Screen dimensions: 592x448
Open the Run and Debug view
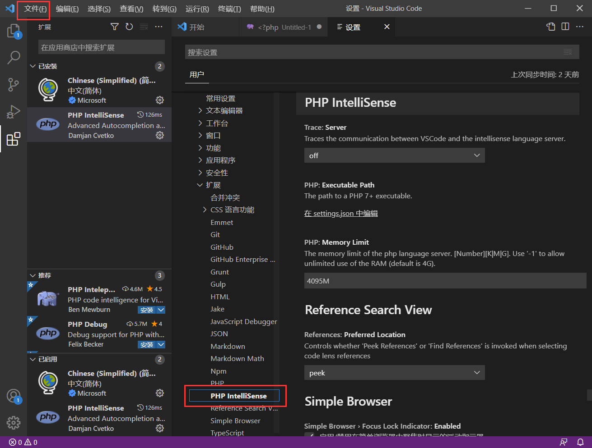click(x=14, y=111)
